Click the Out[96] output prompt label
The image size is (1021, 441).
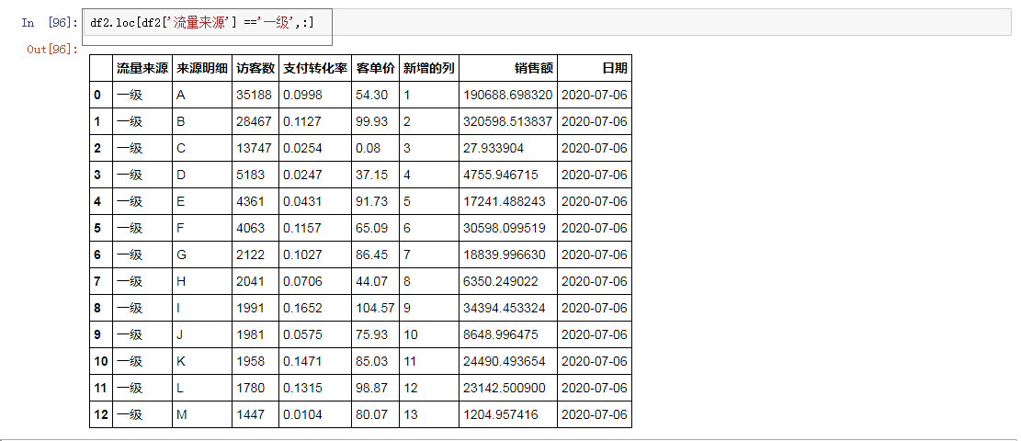tap(52, 49)
